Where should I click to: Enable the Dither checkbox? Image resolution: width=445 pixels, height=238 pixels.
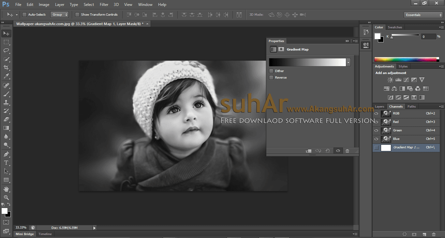click(x=271, y=71)
